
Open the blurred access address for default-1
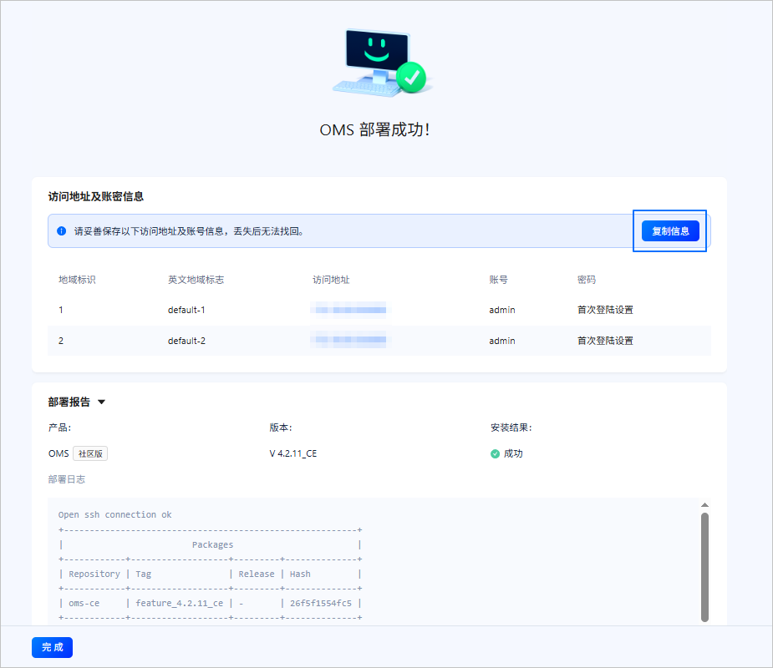pos(350,310)
